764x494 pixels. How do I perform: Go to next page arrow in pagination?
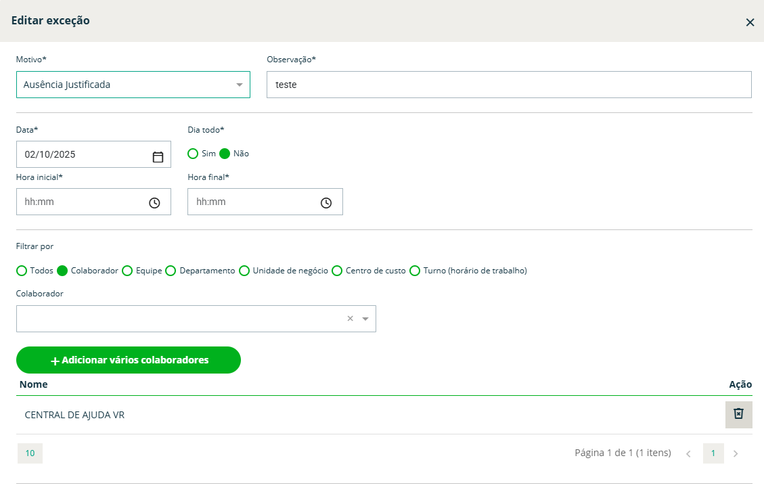pos(736,453)
